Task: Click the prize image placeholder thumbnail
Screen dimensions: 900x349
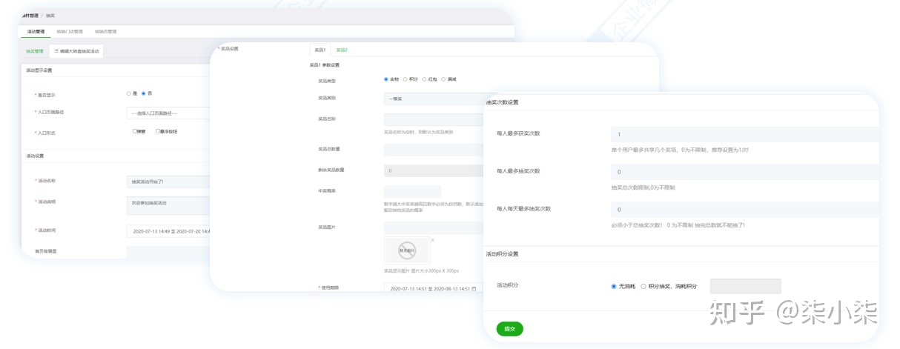Action: [x=406, y=250]
